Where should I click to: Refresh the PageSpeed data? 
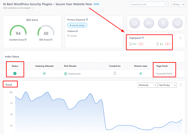pyautogui.click(x=181, y=38)
